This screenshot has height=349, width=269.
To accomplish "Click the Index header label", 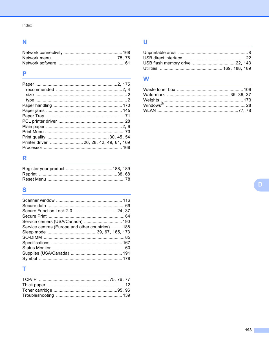I will (x=27, y=25).
